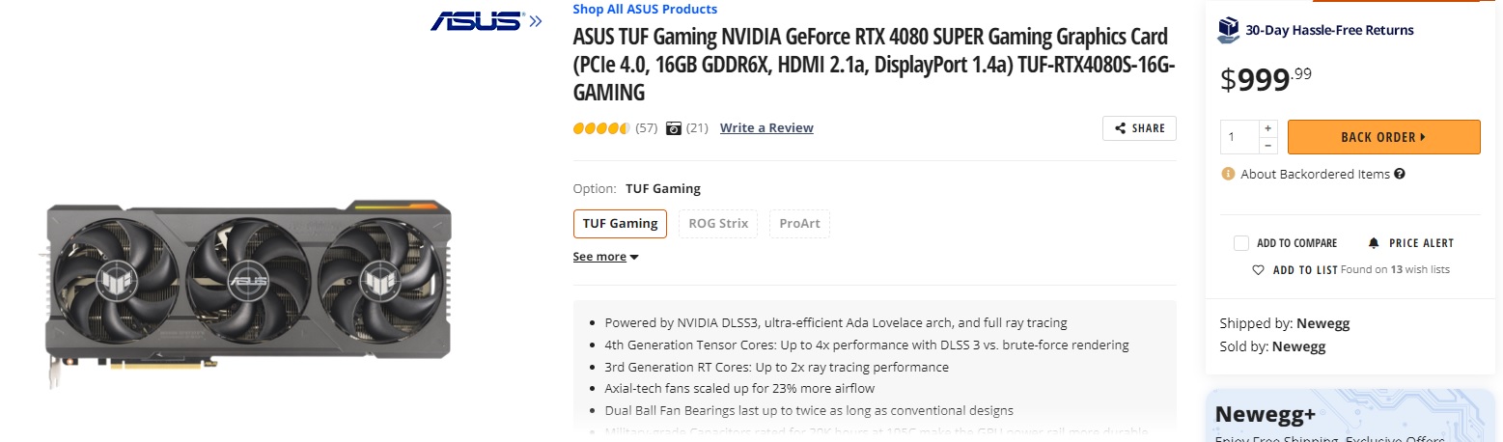The image size is (1503, 442).
Task: Click the Add to List heart icon
Action: point(1258,270)
